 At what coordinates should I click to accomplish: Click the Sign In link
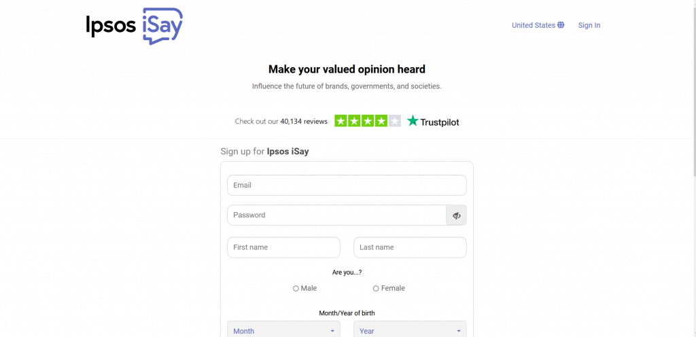(589, 25)
